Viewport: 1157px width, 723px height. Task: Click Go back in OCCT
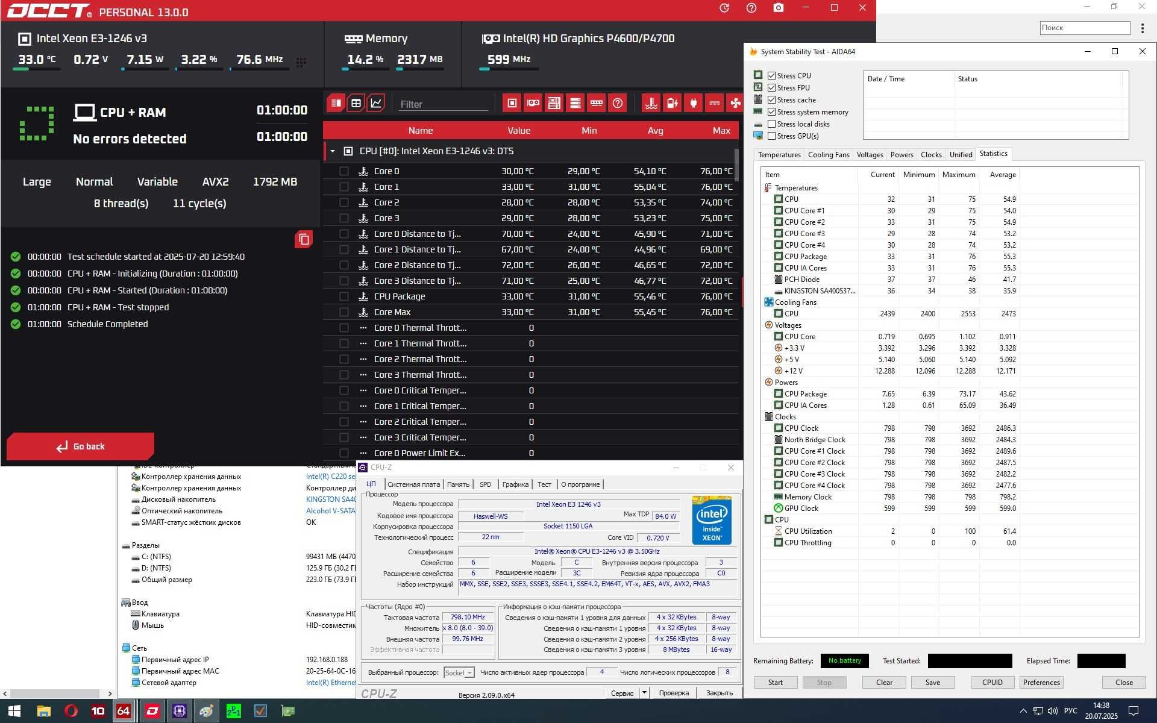coord(80,446)
